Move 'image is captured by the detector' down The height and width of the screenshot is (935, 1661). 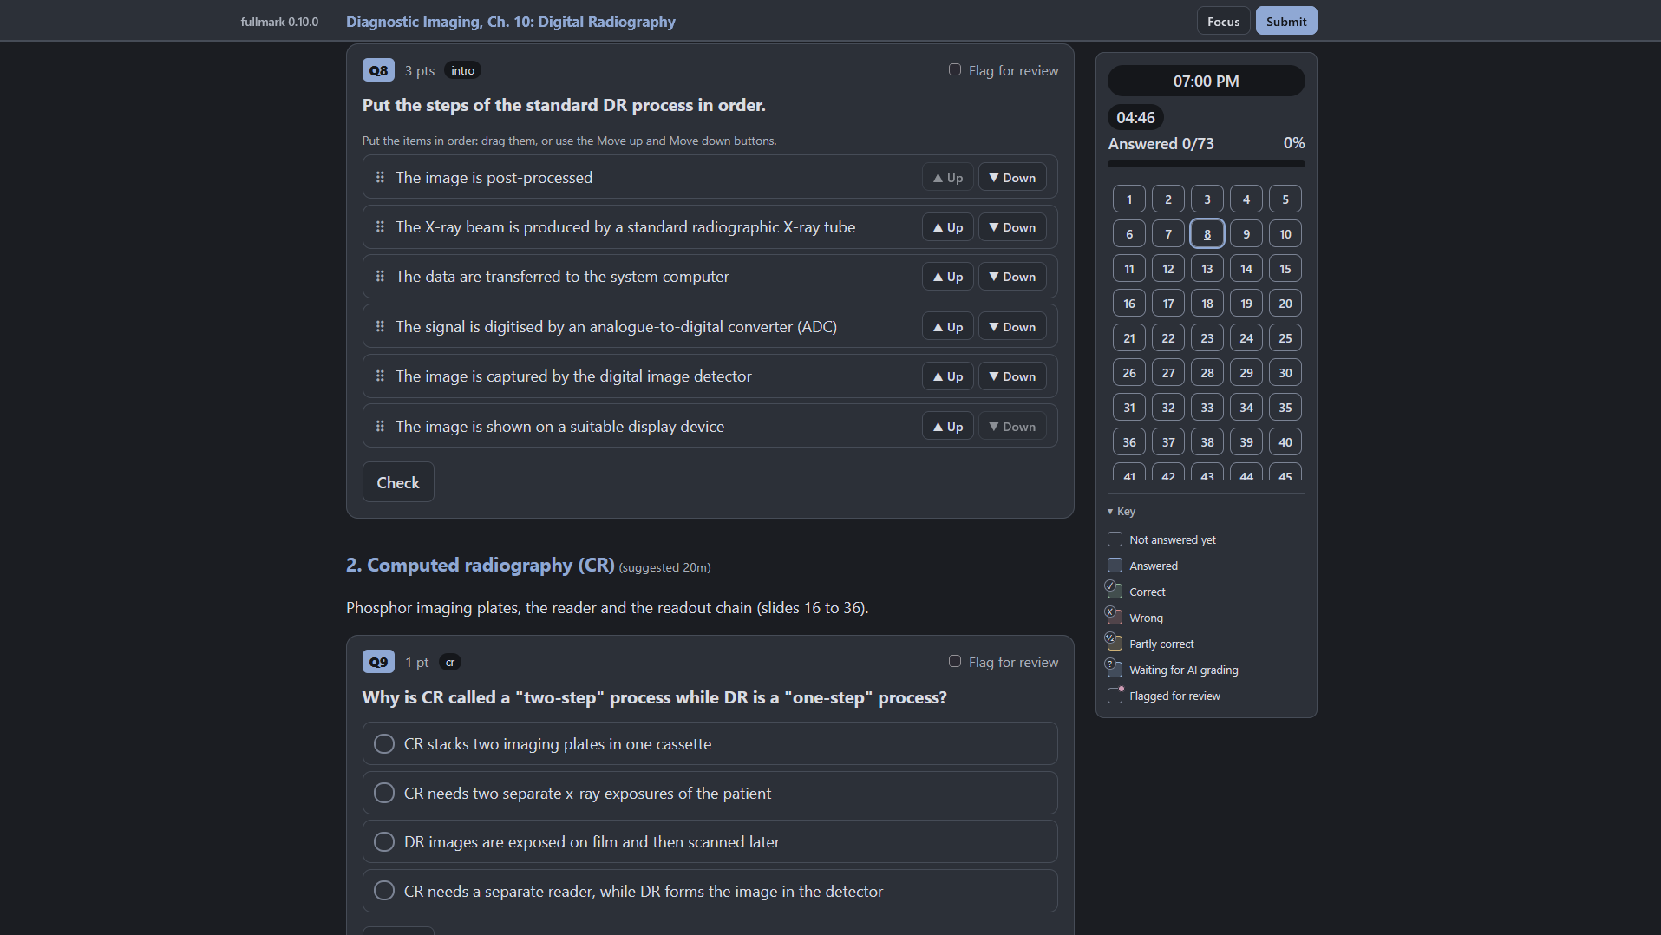pyautogui.click(x=1012, y=376)
